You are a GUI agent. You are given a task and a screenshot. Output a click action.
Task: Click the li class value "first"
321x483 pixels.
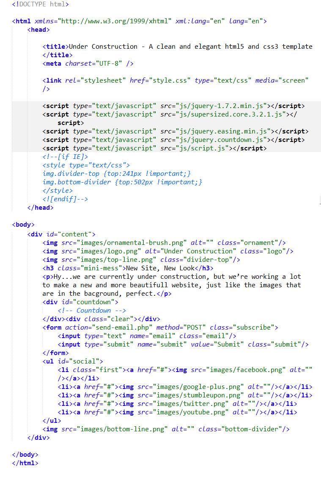click(x=109, y=370)
